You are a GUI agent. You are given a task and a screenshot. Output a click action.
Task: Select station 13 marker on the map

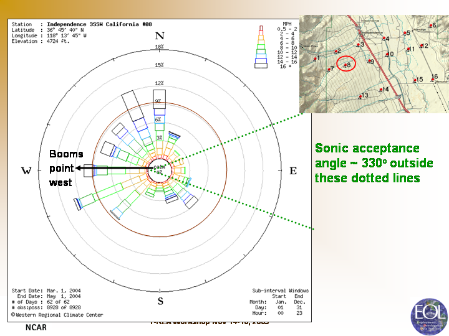(361, 96)
